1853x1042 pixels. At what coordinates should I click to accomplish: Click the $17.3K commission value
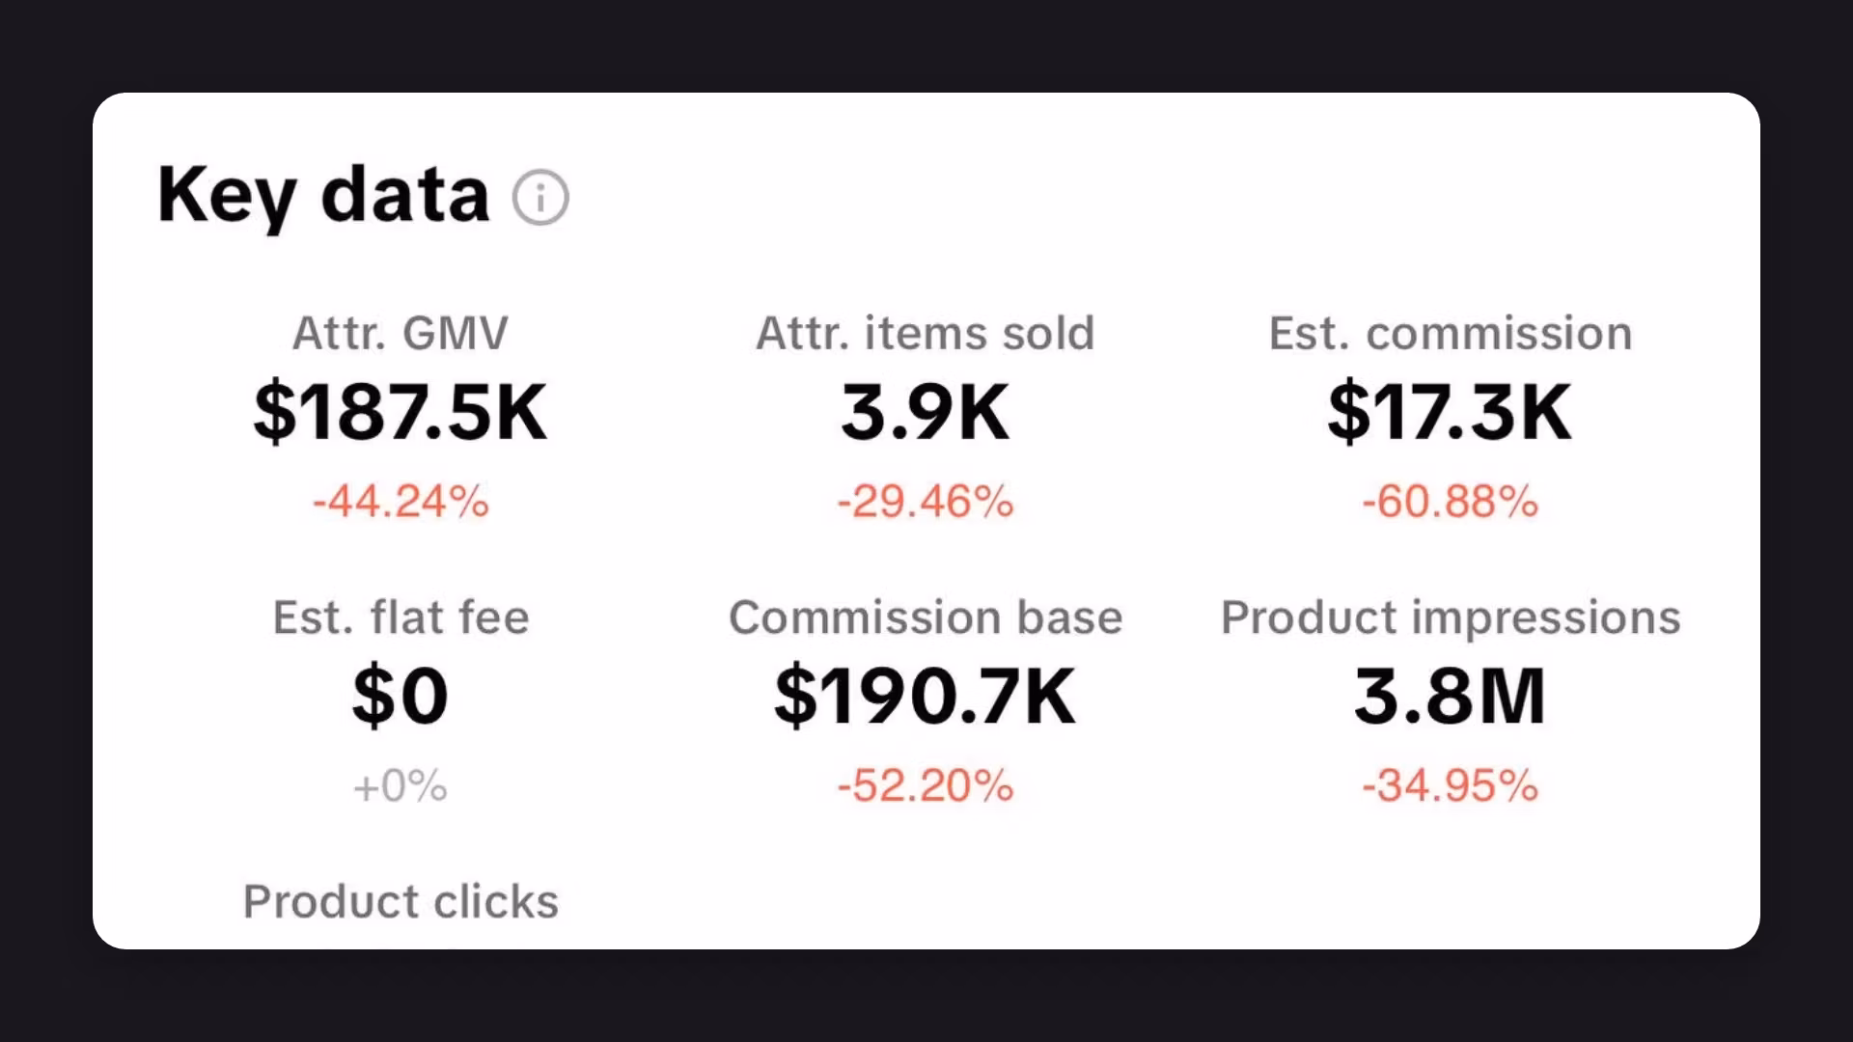(x=1451, y=413)
